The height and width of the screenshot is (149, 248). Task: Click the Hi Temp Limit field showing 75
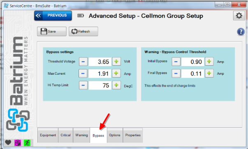click(x=100, y=85)
